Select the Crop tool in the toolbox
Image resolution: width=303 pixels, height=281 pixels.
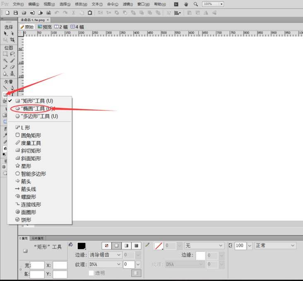(12, 40)
